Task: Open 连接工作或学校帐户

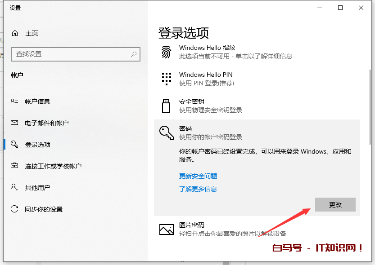Action: 53,166
